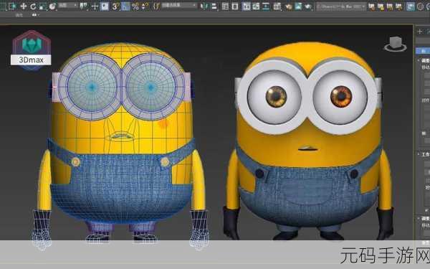This screenshot has height=269, width=430.
Task: Select the Scale tool in the main toolbar
Action: point(42,6)
